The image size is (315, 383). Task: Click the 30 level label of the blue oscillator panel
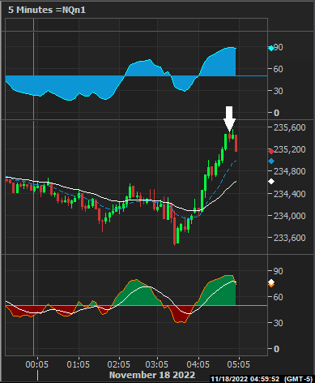(278, 91)
